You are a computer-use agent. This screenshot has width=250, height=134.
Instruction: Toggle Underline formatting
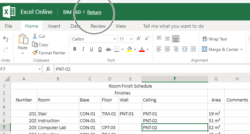(91, 49)
